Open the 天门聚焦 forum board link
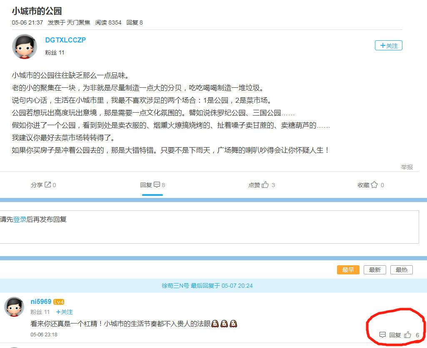The image size is (427, 348). [x=78, y=22]
